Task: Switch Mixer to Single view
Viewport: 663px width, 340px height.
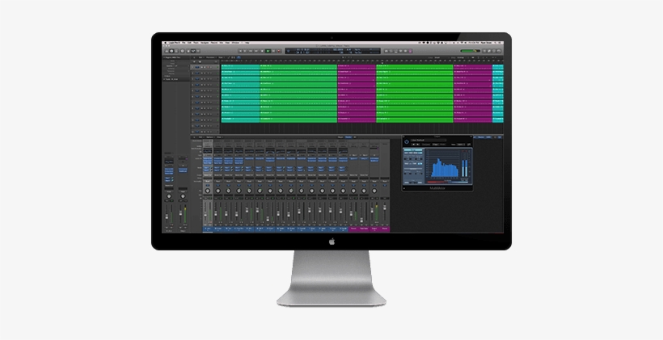Action: 340,137
